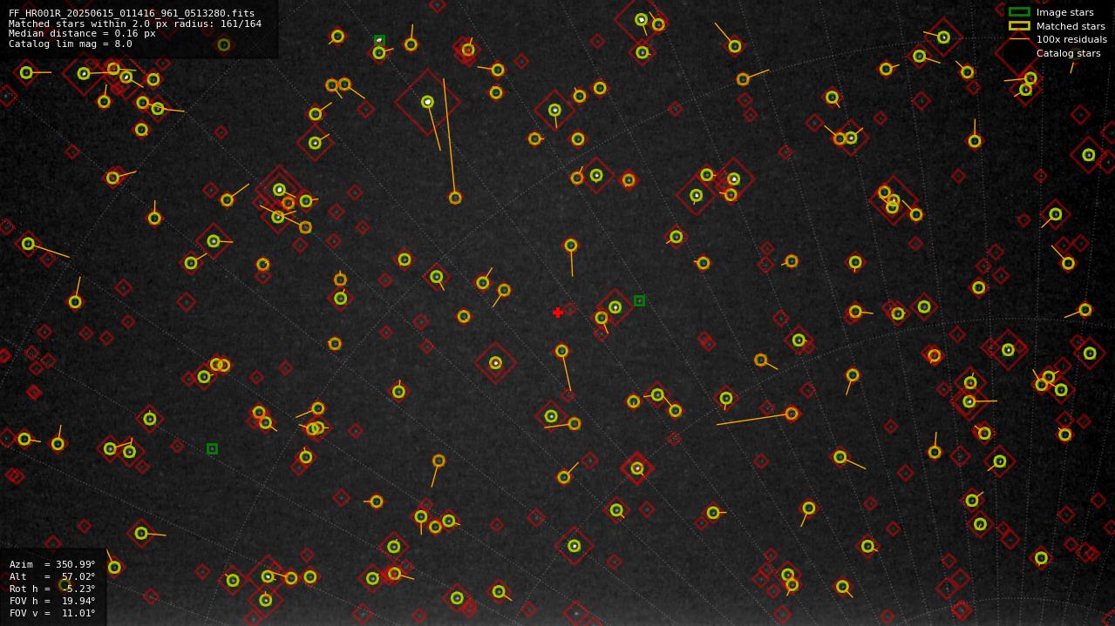Click the 'Matched stars' legend label
The width and height of the screenshot is (1115, 626).
(1070, 26)
